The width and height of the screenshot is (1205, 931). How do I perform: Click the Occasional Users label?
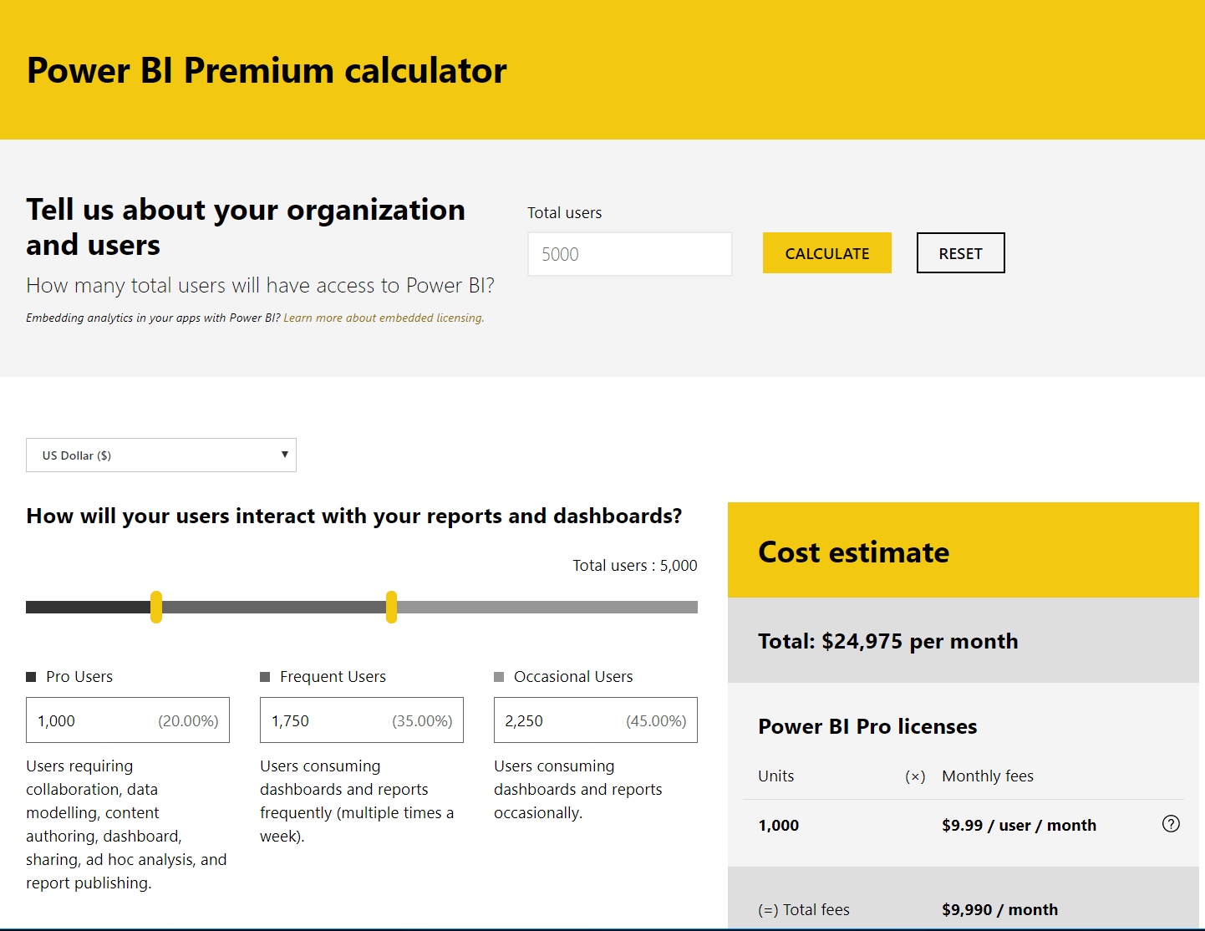(573, 676)
